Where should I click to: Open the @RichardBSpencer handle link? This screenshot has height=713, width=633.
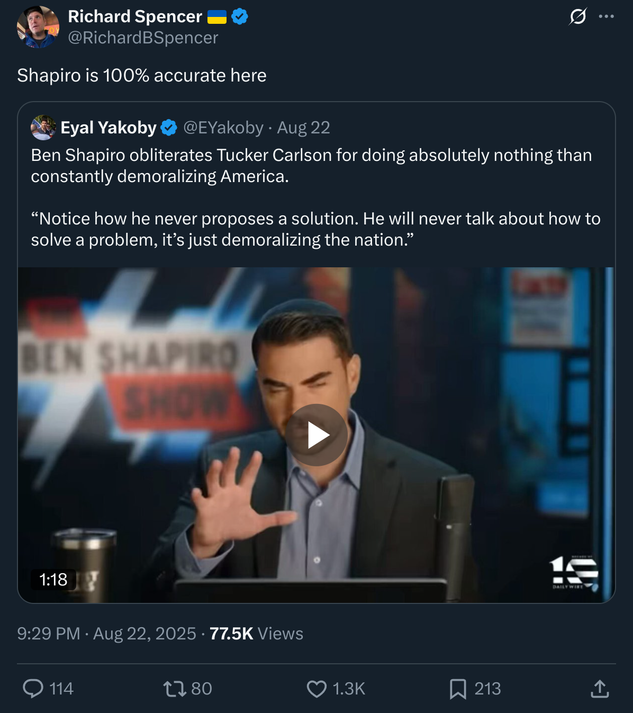(143, 38)
